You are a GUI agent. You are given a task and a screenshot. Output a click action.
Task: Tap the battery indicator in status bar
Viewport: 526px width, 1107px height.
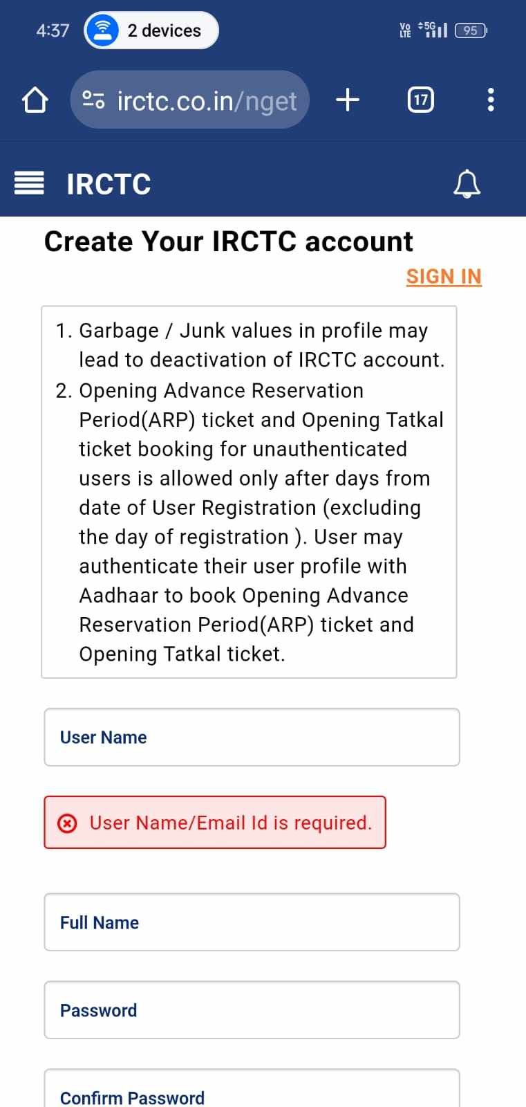(471, 30)
